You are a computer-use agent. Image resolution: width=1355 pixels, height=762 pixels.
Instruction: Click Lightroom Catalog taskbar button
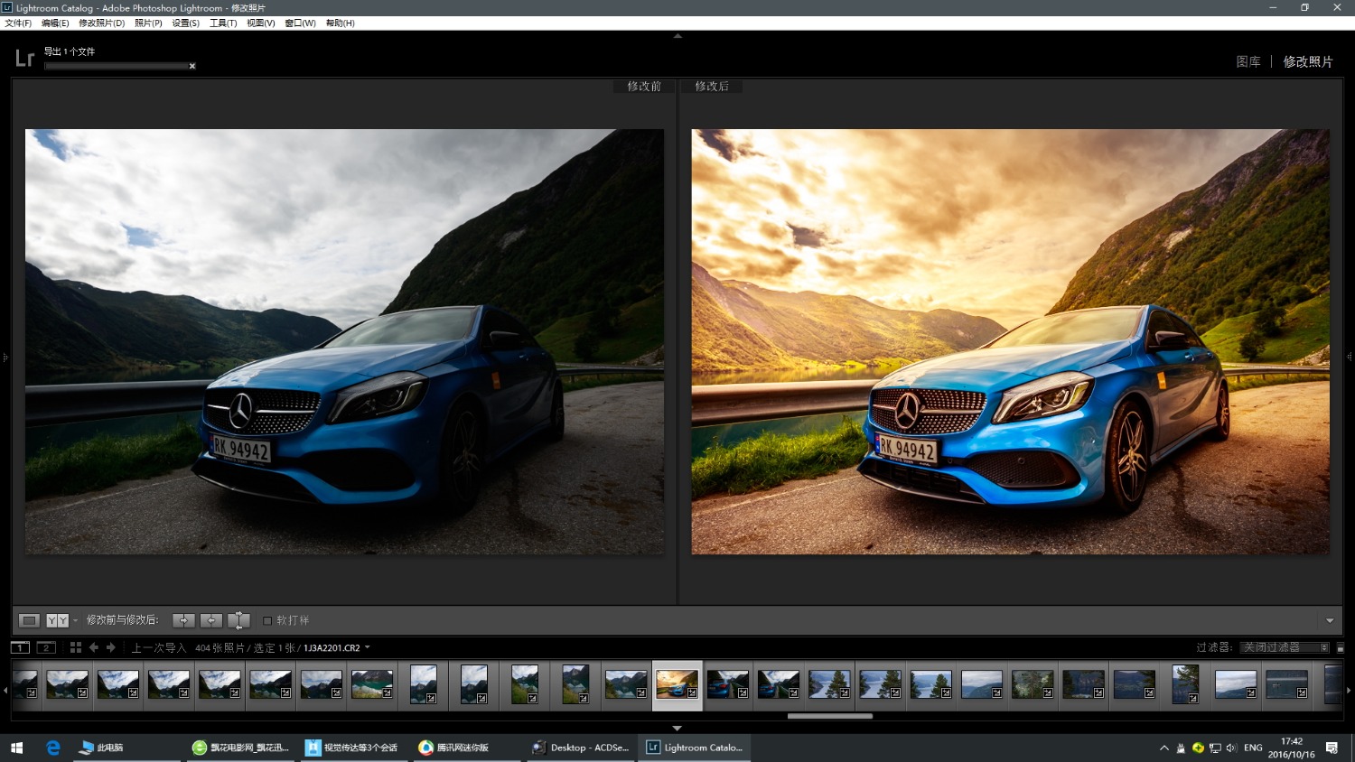pos(695,748)
